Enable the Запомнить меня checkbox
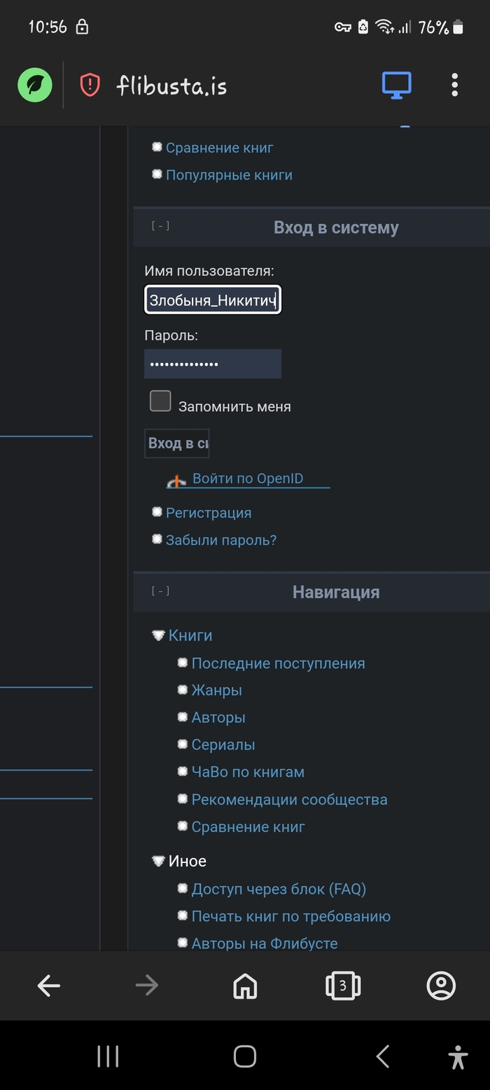 160,401
